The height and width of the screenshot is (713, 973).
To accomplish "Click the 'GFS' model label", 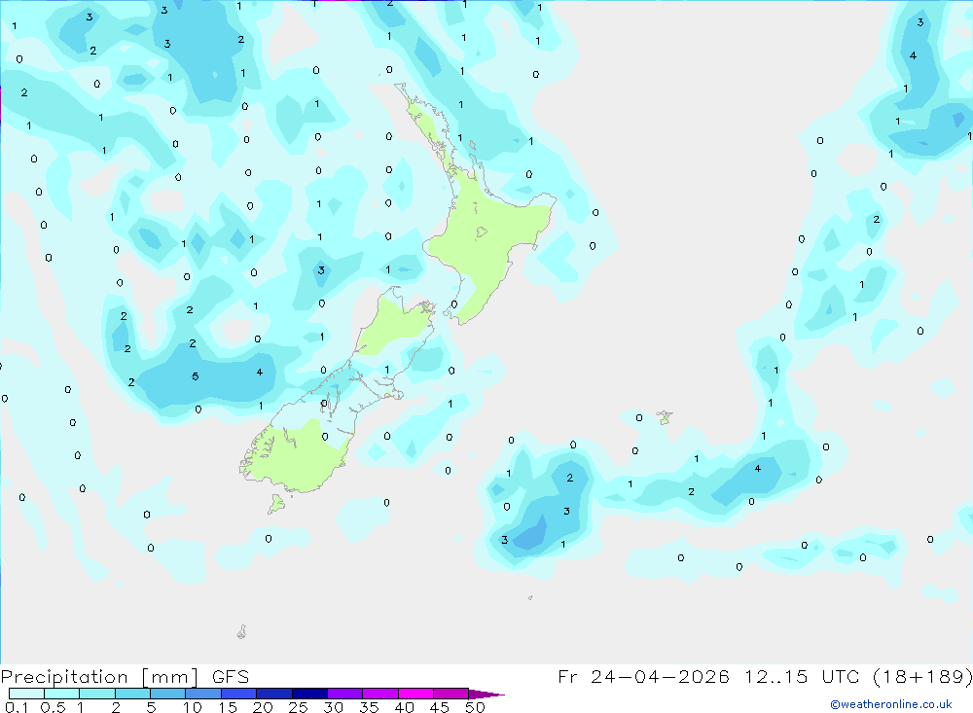I will coord(231,676).
